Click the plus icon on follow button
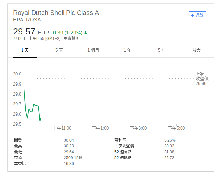 (x=192, y=15)
